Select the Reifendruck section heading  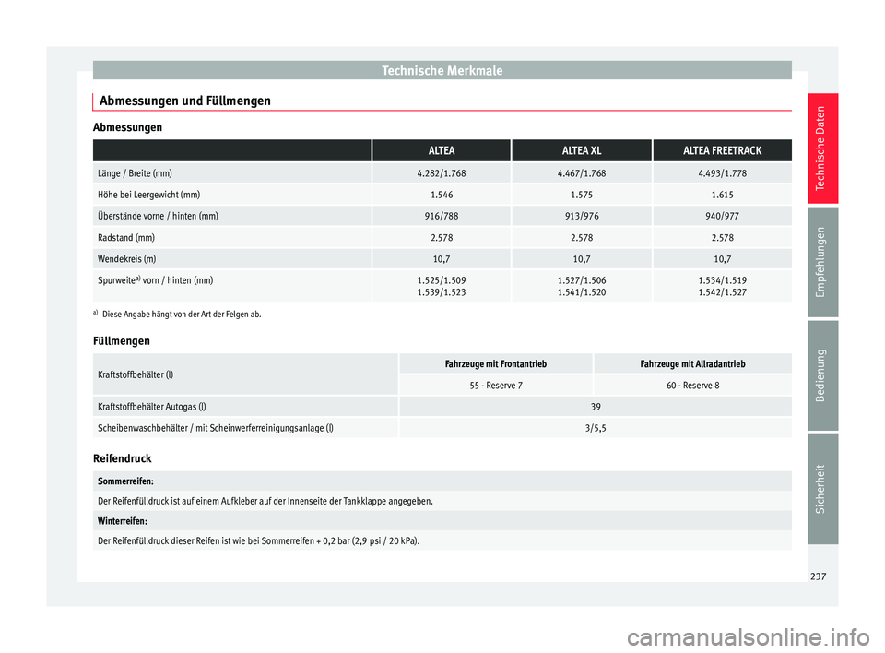(123, 458)
